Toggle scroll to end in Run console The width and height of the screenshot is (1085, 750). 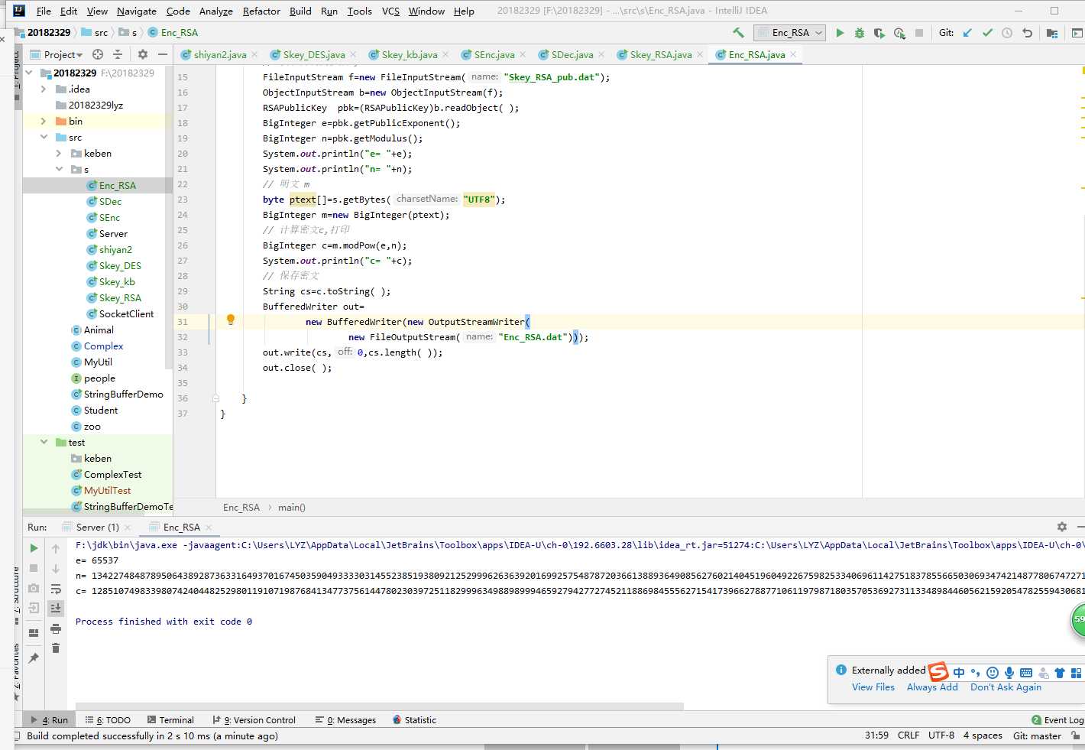[56, 609]
